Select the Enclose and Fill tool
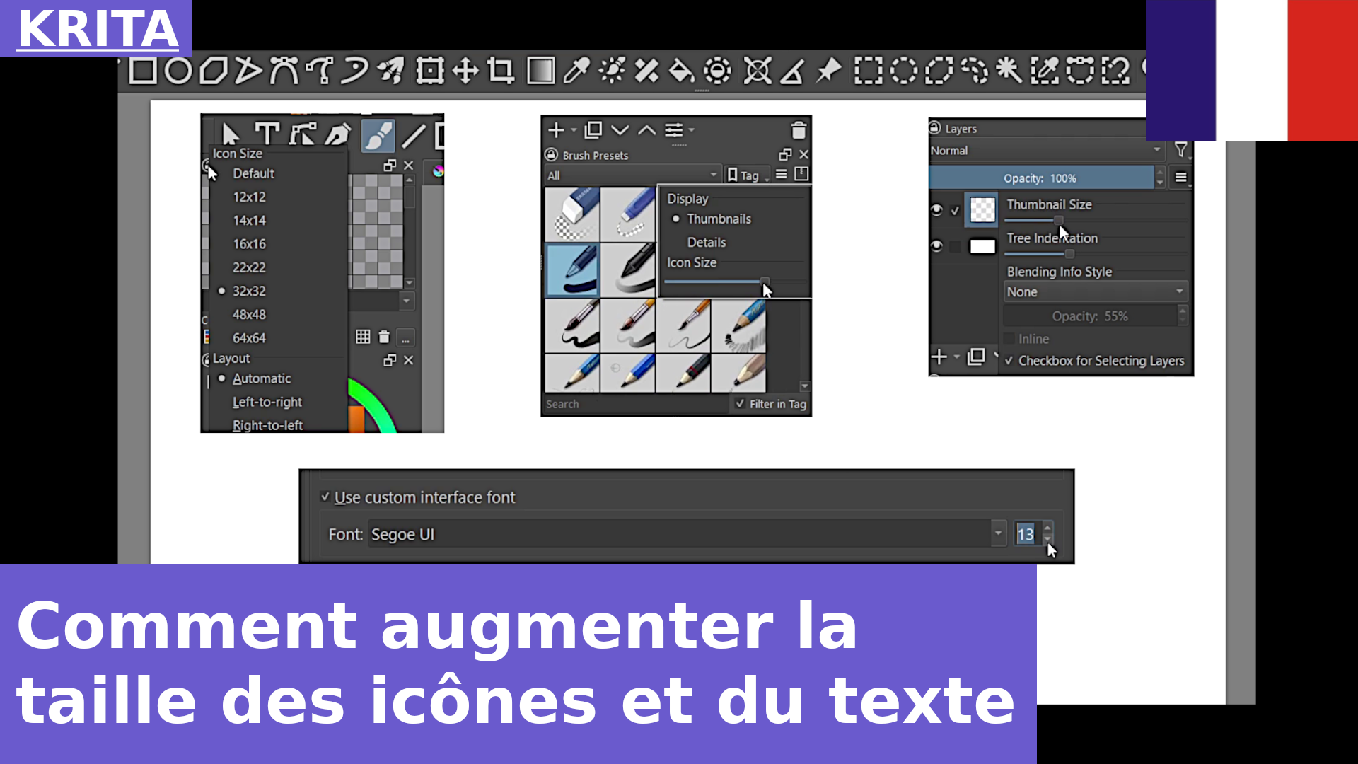The image size is (1358, 764). (717, 71)
